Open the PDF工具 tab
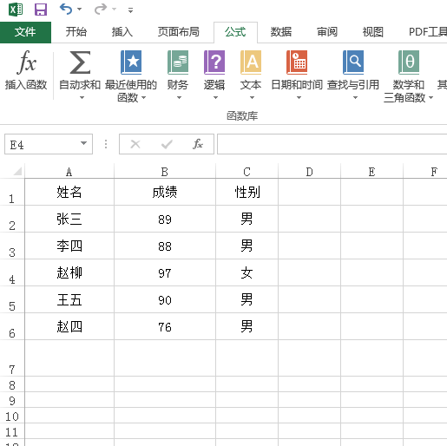 point(427,32)
